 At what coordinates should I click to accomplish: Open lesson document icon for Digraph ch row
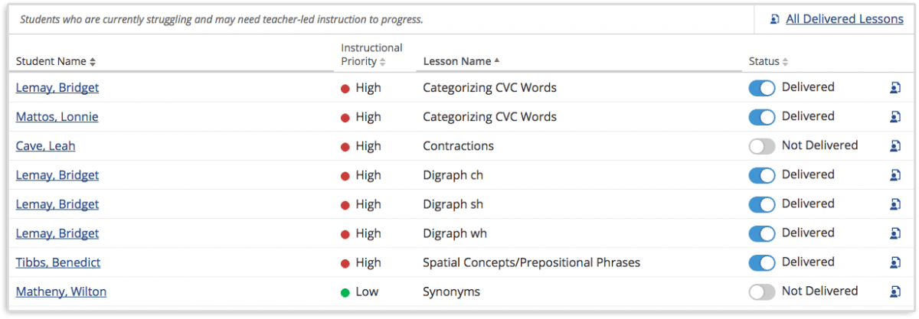tap(894, 175)
